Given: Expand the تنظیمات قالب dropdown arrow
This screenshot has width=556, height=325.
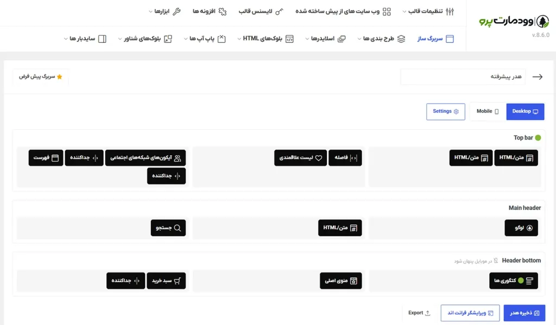Looking at the screenshot, I should [x=404, y=12].
